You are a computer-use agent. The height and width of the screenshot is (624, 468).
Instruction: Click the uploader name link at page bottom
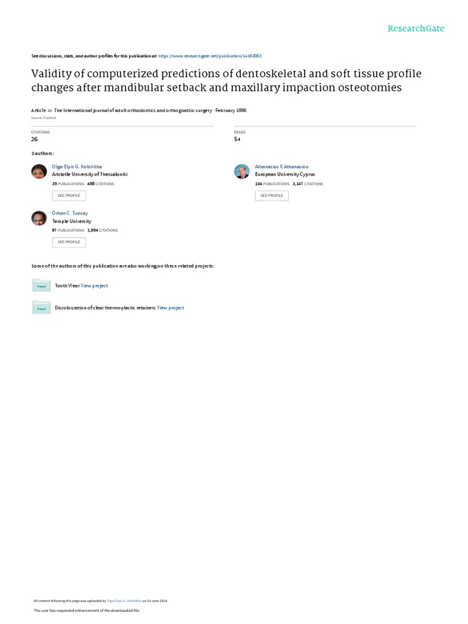coord(124,601)
